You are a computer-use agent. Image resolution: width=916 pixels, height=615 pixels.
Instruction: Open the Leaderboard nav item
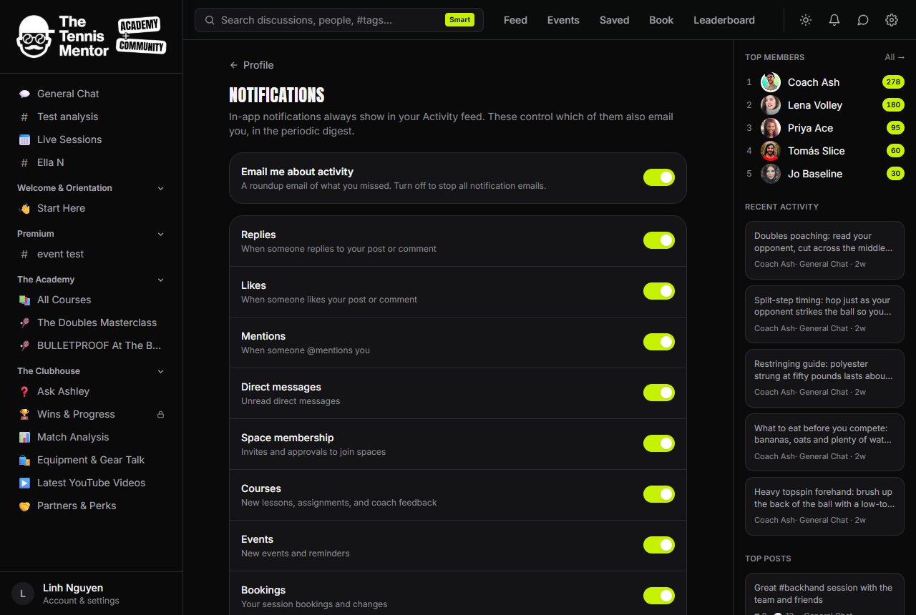point(724,20)
